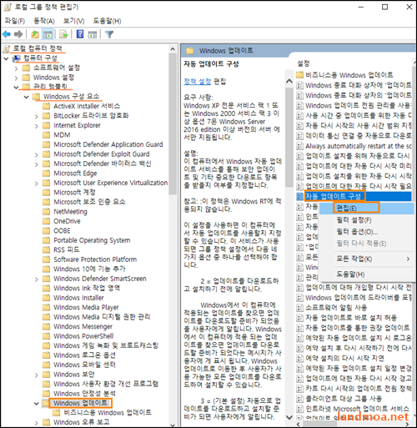Screen dimensions: 417x428
Task: Click the folder icon beside Windows Messenger
Action: click(46, 326)
